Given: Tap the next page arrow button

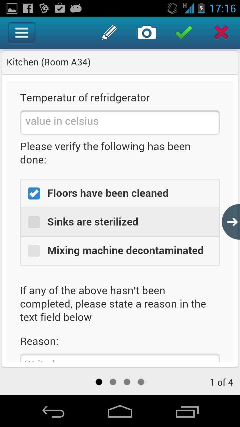Looking at the screenshot, I should coord(232,222).
